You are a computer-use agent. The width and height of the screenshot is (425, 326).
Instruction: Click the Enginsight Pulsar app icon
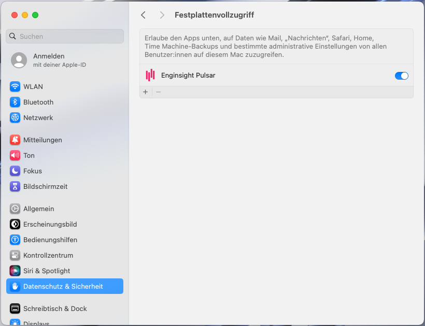click(150, 76)
